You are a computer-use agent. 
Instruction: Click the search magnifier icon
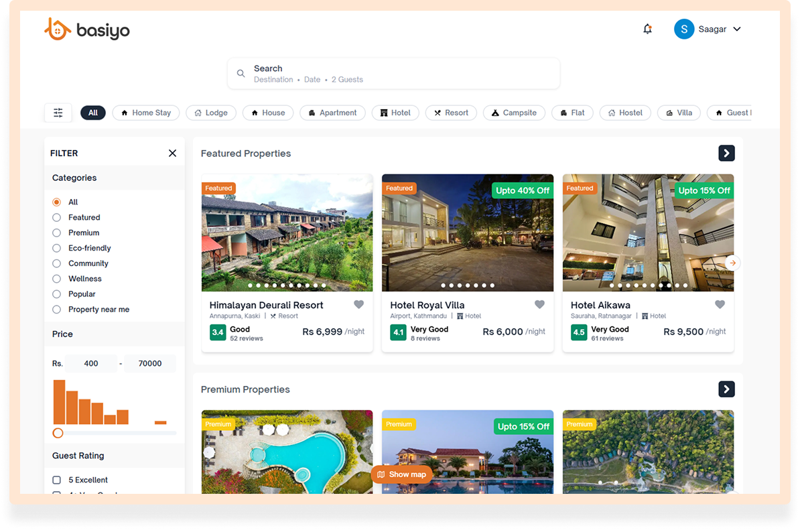click(241, 74)
